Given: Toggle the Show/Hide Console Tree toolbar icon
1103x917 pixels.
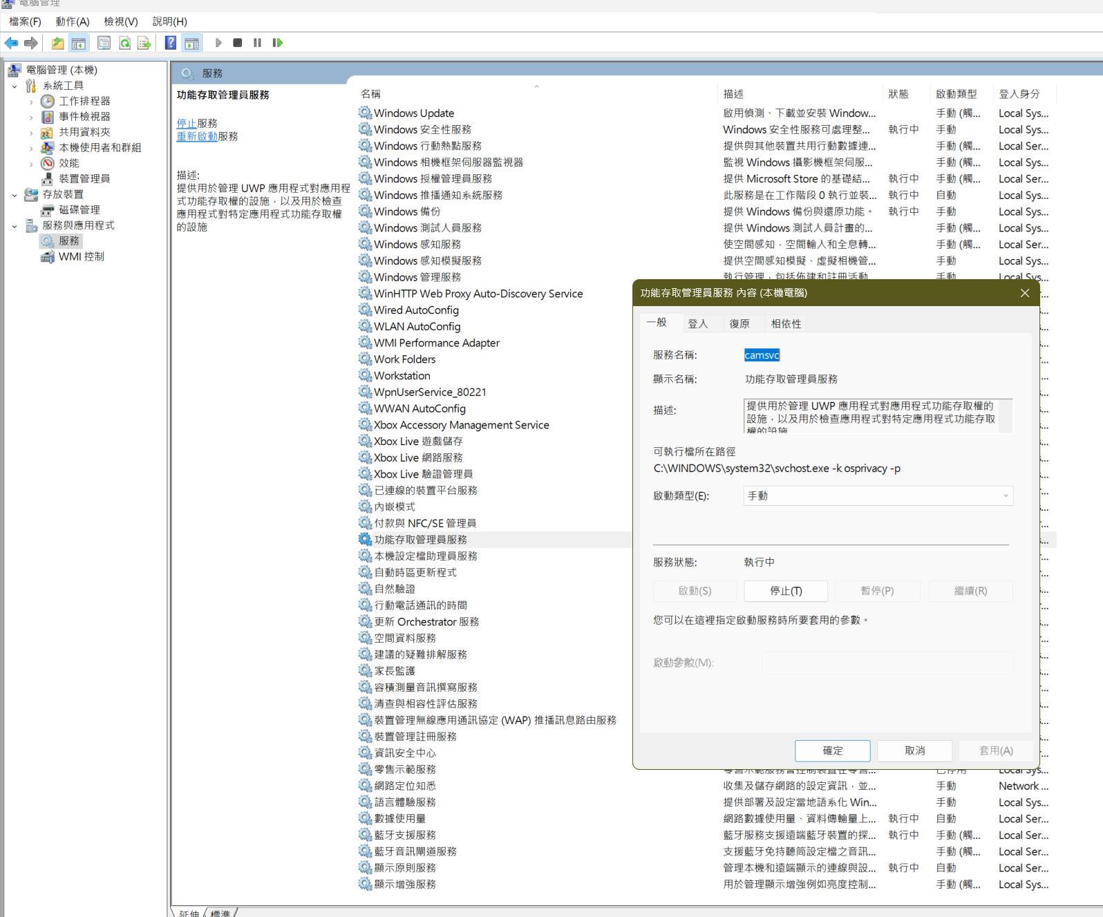Looking at the screenshot, I should 79,43.
